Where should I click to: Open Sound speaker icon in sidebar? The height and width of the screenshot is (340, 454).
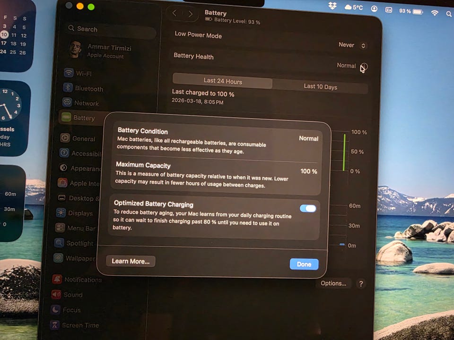click(56, 294)
